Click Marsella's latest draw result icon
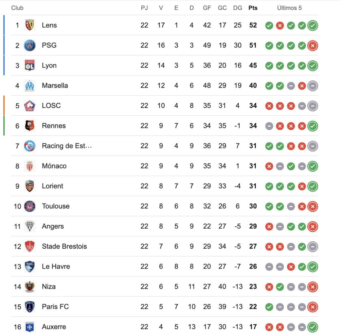340x336 pixels. (x=312, y=86)
